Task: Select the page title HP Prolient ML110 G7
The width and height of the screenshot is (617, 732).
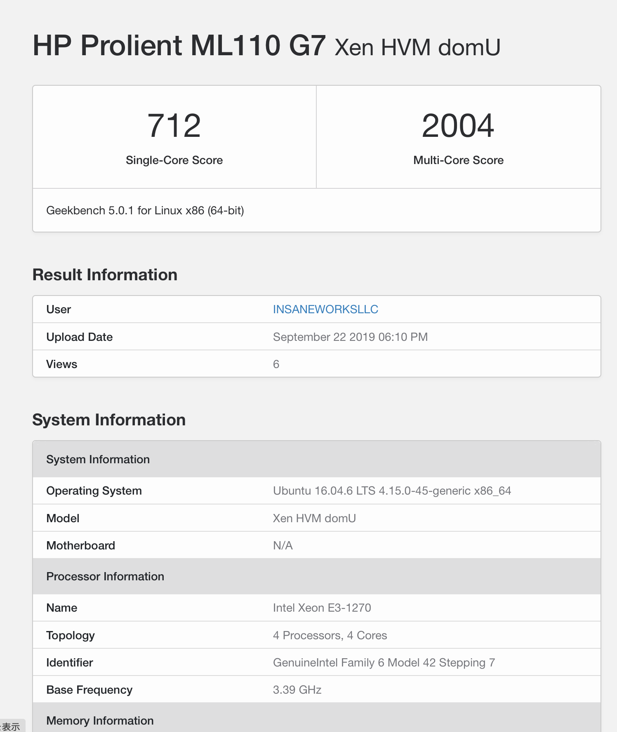Action: 179,45
